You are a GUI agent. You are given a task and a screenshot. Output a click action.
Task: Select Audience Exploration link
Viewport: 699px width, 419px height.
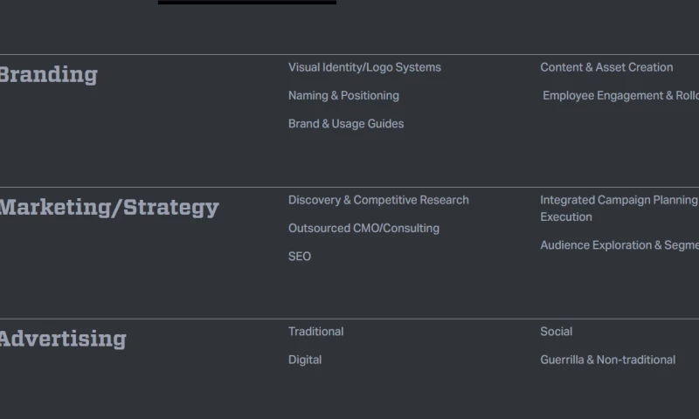tap(619, 245)
